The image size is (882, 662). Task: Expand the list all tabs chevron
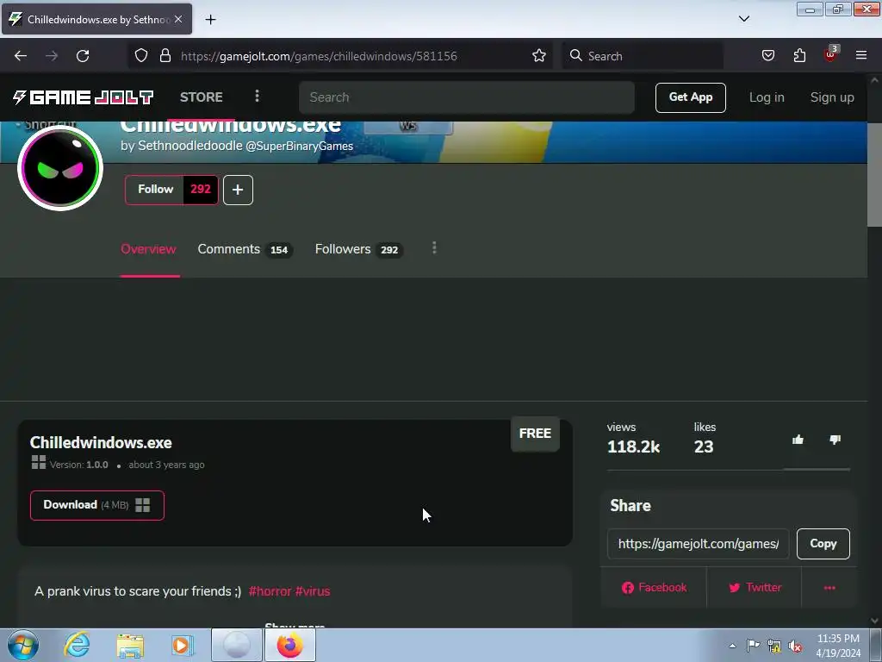coord(743,19)
